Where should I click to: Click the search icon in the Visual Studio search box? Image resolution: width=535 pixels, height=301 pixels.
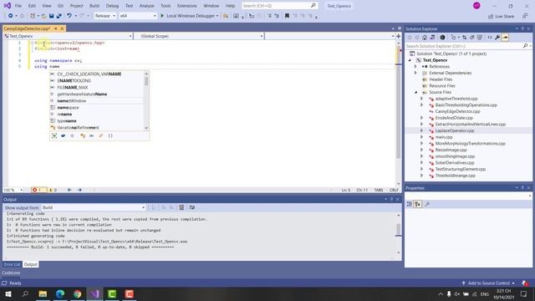(313, 6)
